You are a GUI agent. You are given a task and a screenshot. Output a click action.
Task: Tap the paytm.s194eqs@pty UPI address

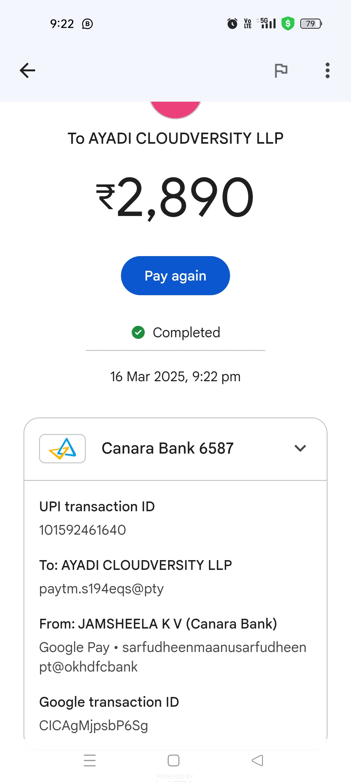tap(101, 589)
